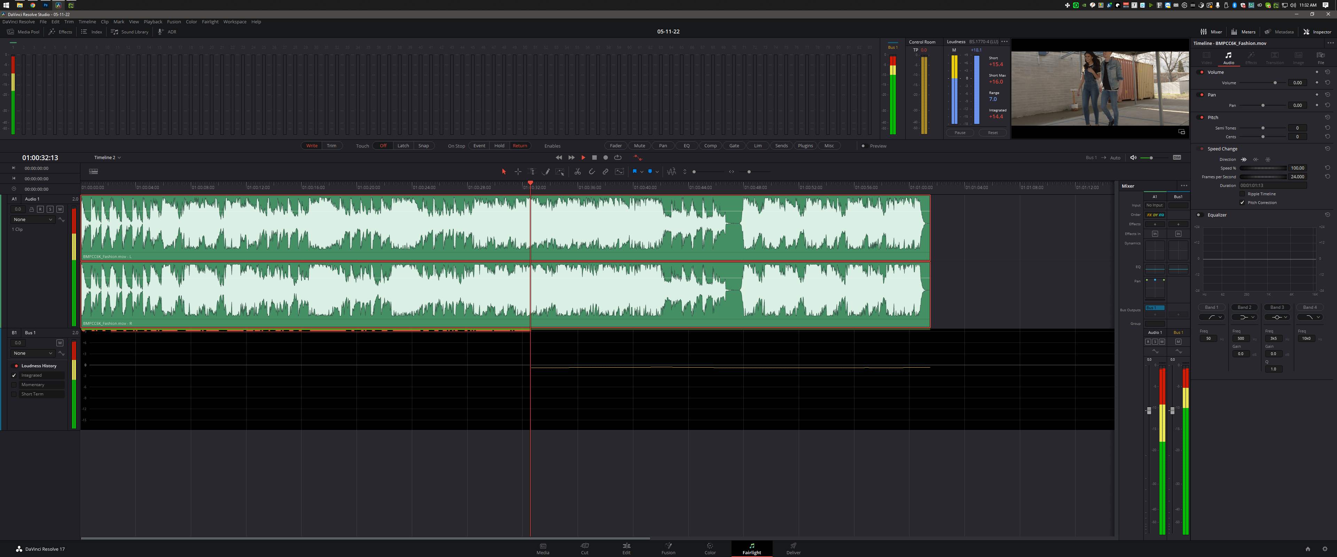Screen dimensions: 1337x557
Task: Open the Workspace menu
Action: pyautogui.click(x=235, y=22)
